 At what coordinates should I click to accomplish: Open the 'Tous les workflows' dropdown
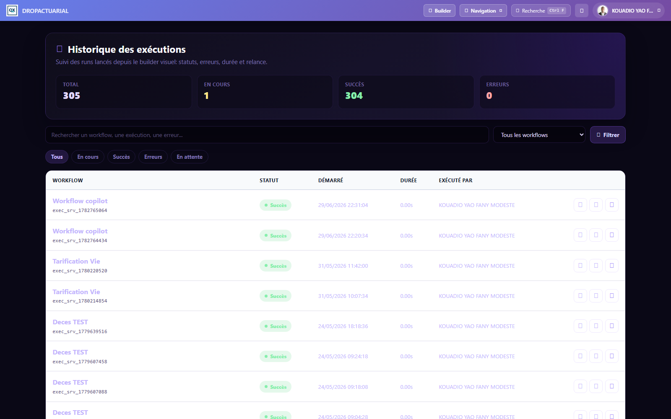click(539, 135)
